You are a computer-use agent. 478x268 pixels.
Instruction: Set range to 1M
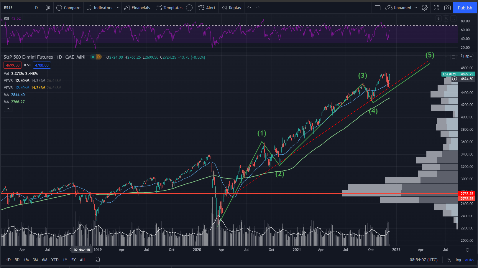[26, 260]
